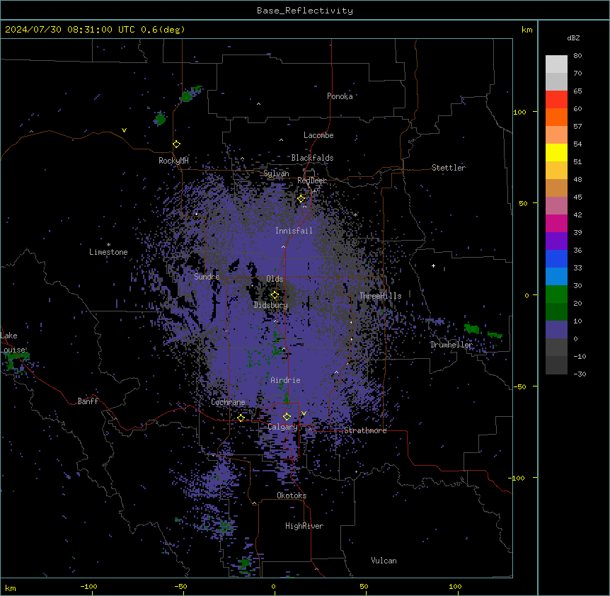Click the Okotoks label
The width and height of the screenshot is (610, 596).
click(292, 495)
